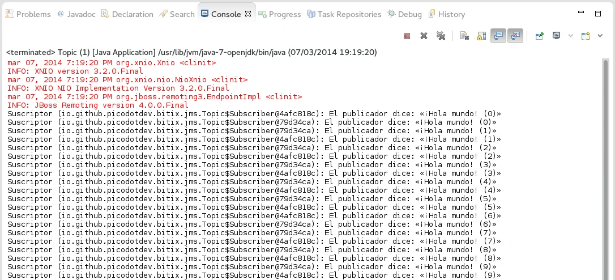Show the History tab
Screen dimensions: 615x280
tap(446, 14)
